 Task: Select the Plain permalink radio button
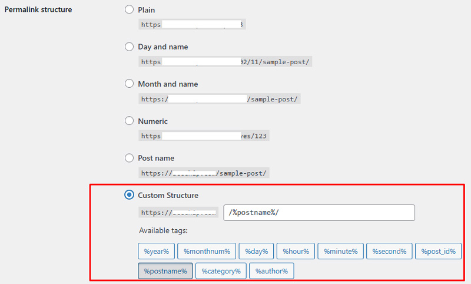click(x=130, y=10)
